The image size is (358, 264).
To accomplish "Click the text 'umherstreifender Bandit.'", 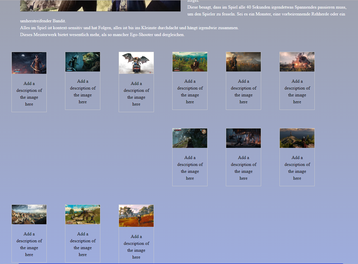I will pos(43,21).
